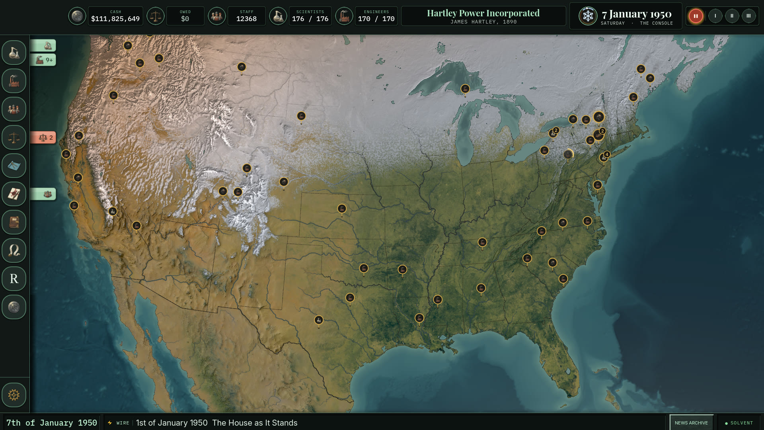
Task: Open the staff workers sidebar panel
Action: 14,109
